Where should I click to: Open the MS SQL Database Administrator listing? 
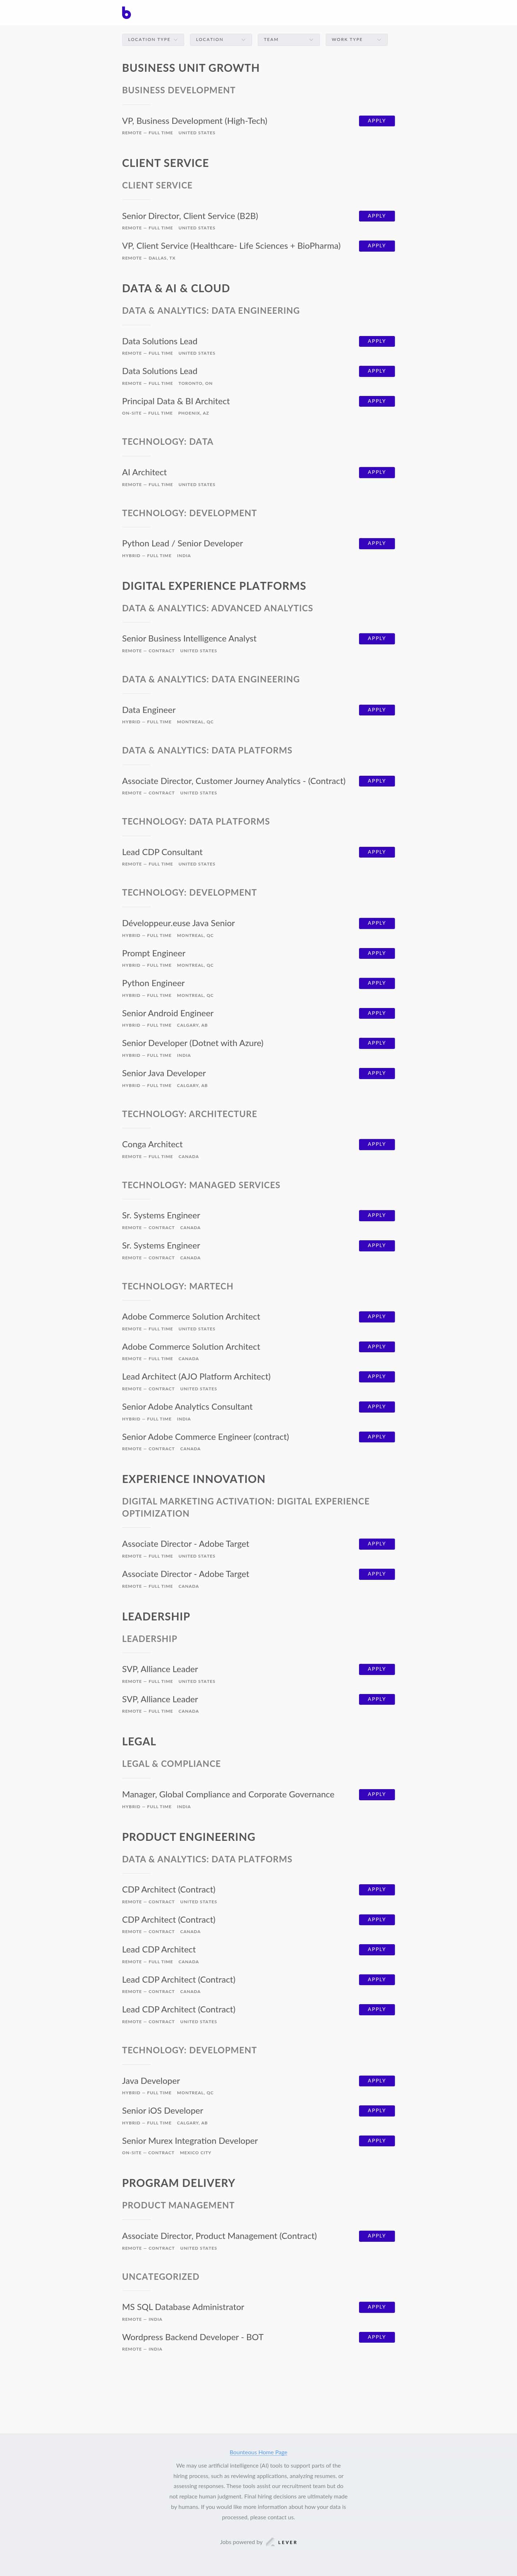(x=183, y=2307)
